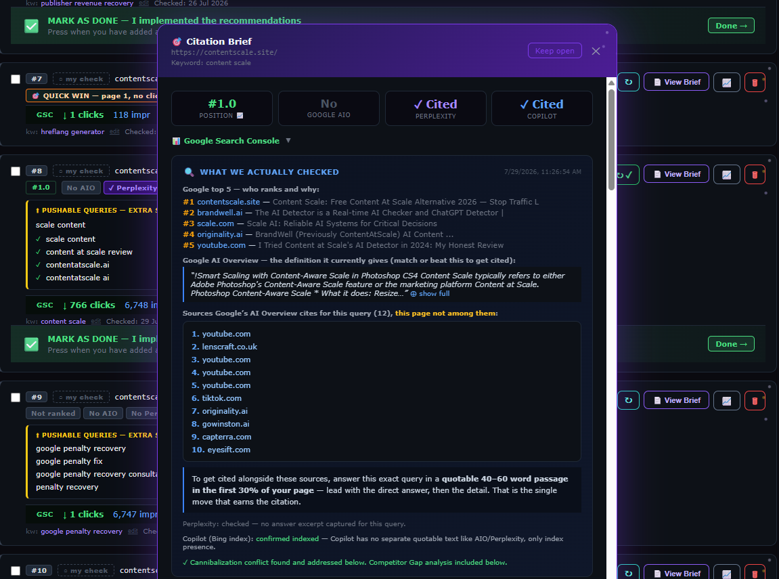The height and width of the screenshot is (579, 779).
Task: Toggle the green Mark As Done checkbox under row #8
Action: tap(31, 344)
